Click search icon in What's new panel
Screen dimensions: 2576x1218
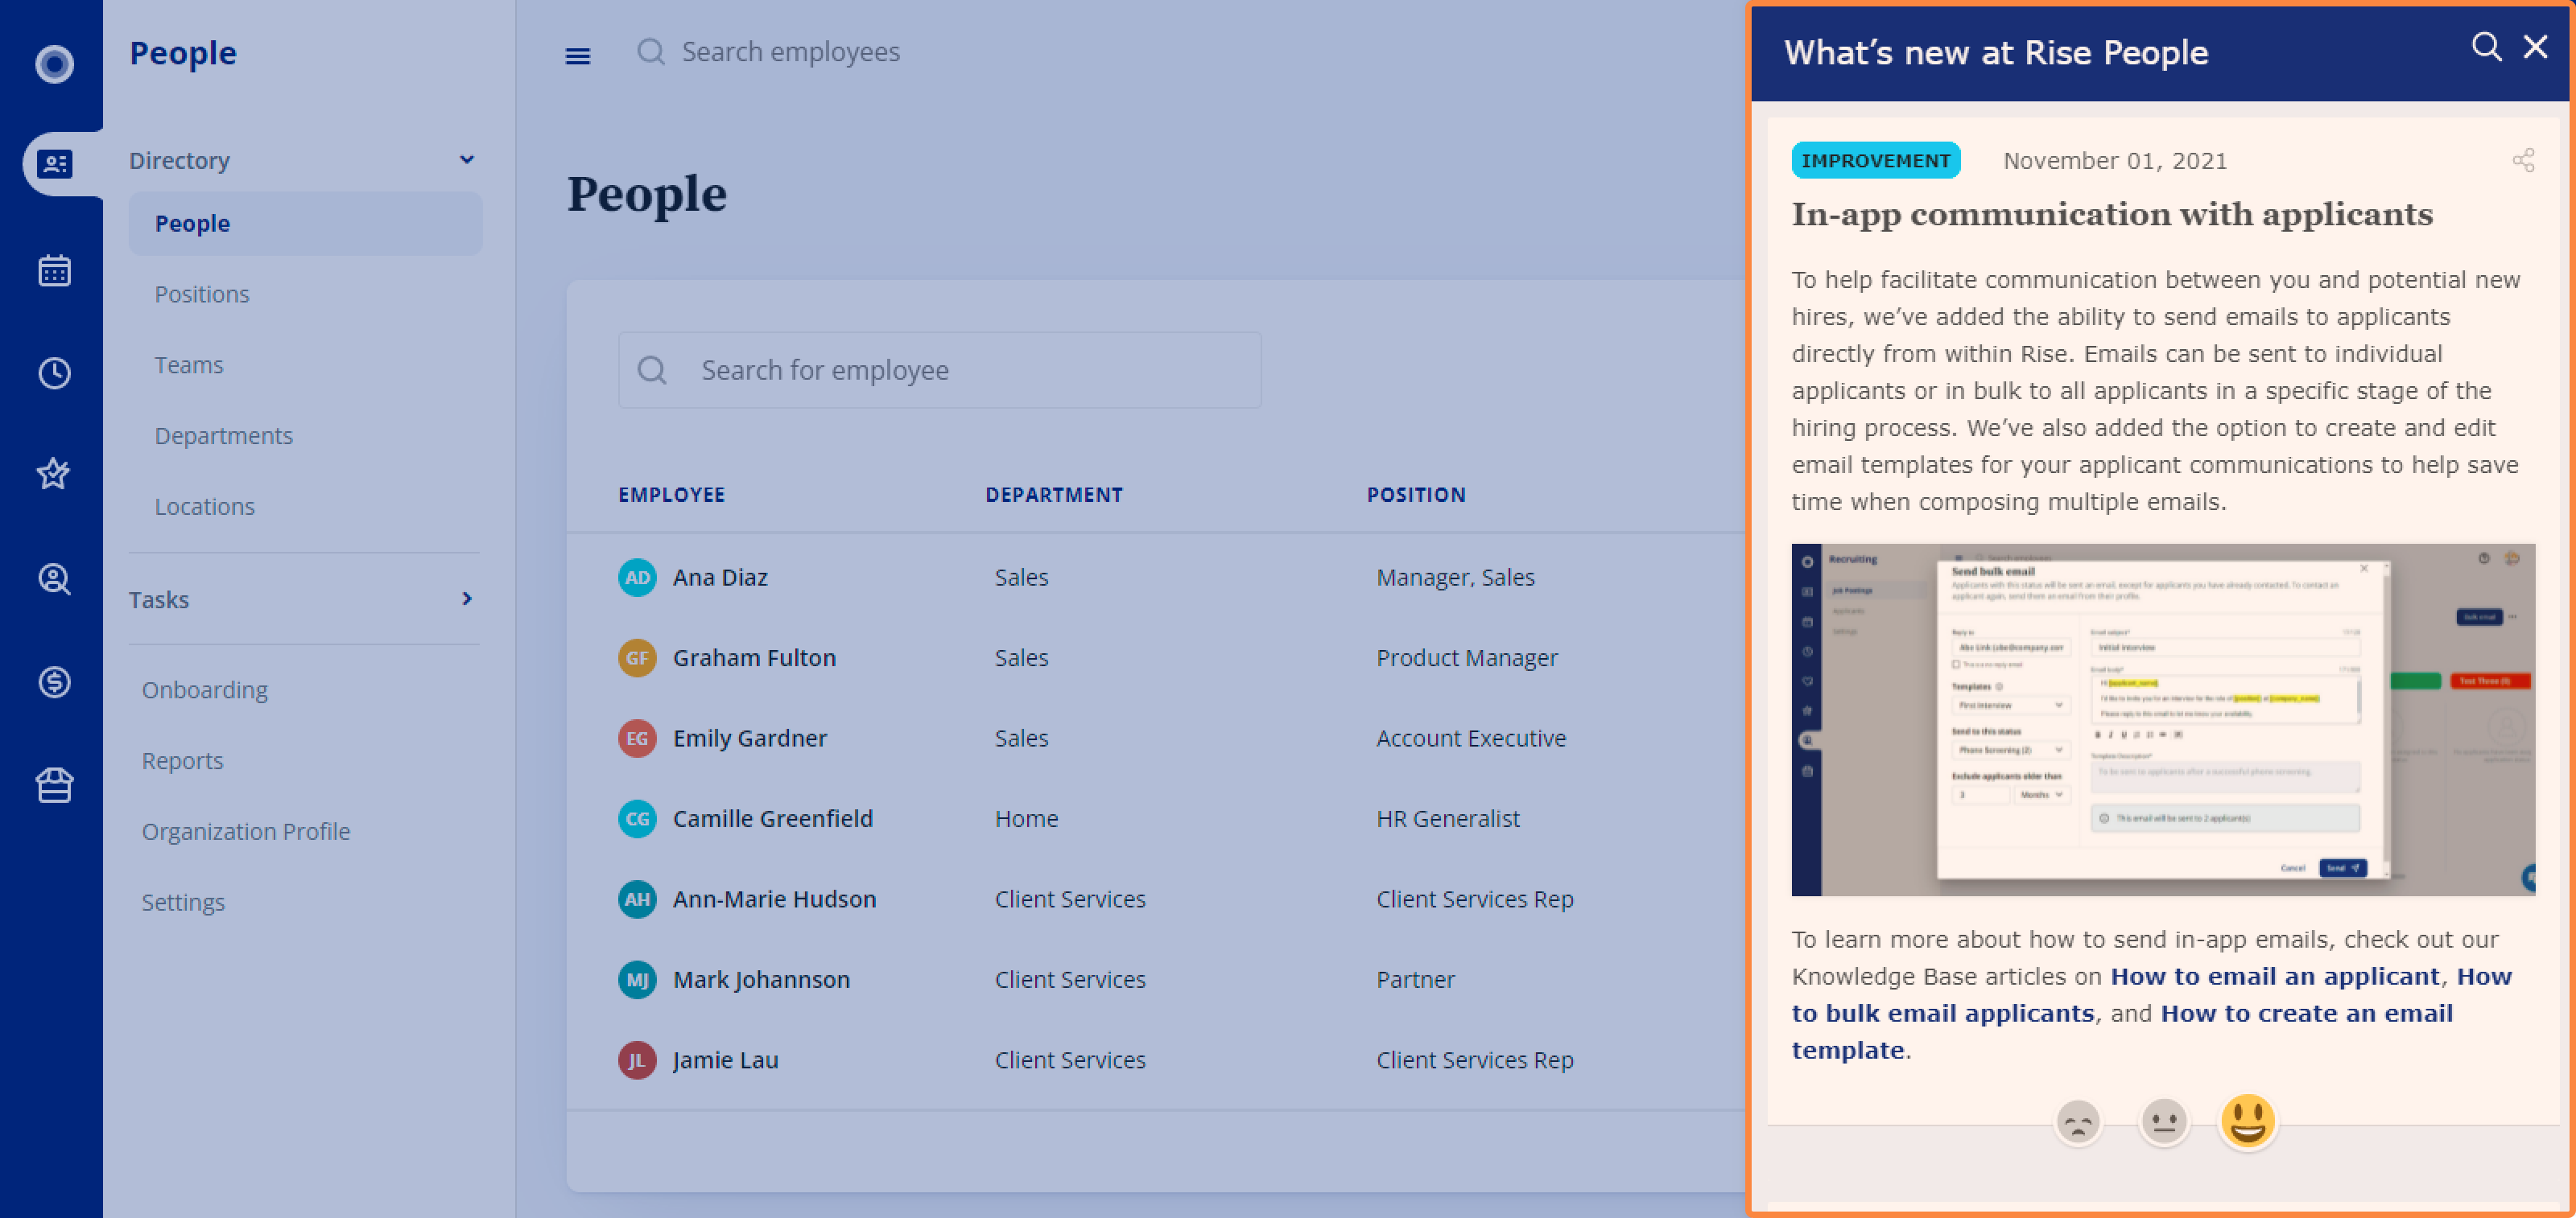point(2486,47)
